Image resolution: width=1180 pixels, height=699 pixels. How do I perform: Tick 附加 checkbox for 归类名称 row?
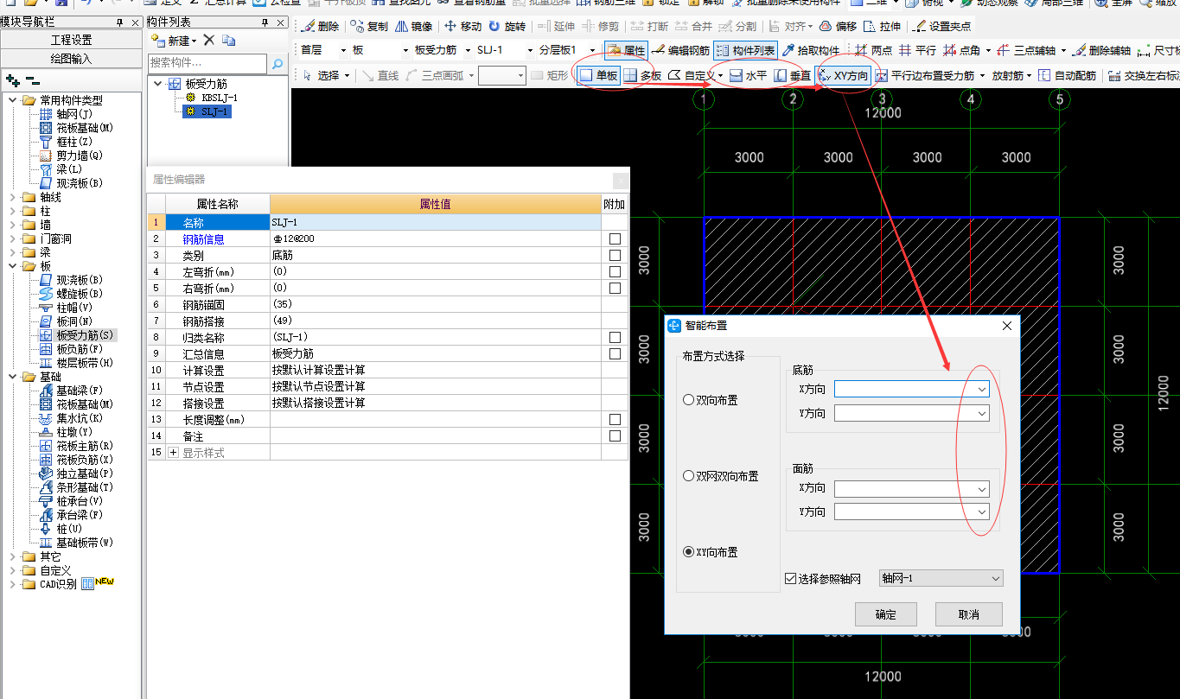click(615, 337)
